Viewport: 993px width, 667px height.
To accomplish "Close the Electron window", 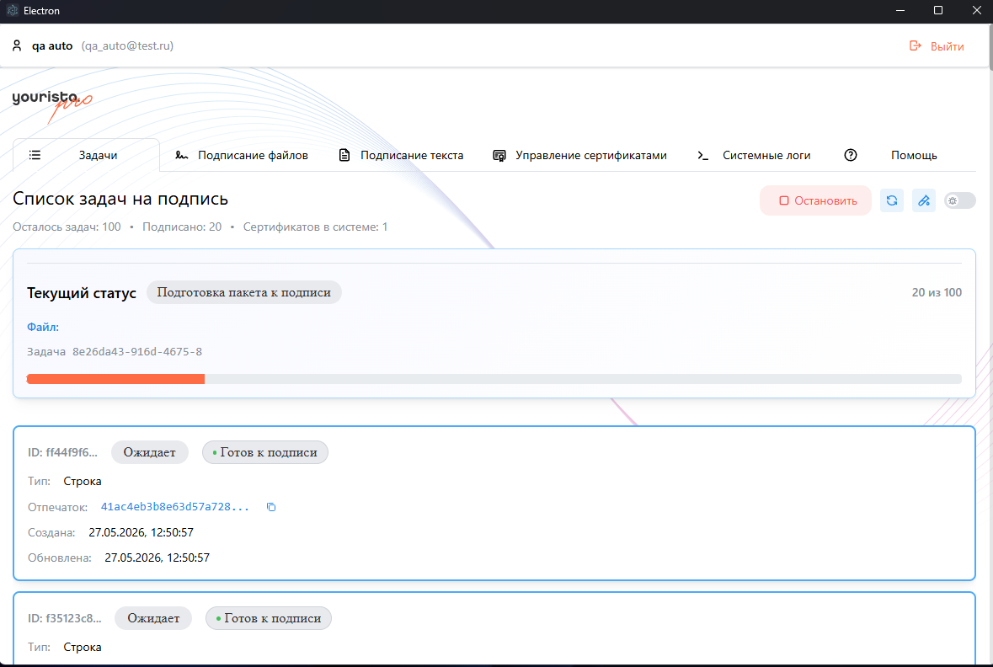I will point(976,11).
